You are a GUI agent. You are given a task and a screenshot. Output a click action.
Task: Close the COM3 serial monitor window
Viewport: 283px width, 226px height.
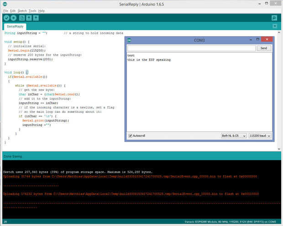(267, 39)
